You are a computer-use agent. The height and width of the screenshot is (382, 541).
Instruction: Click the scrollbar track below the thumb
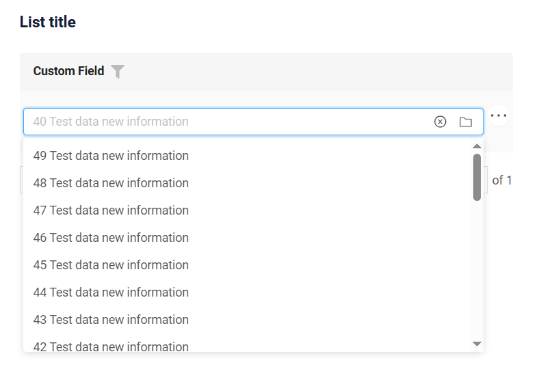pos(477,269)
